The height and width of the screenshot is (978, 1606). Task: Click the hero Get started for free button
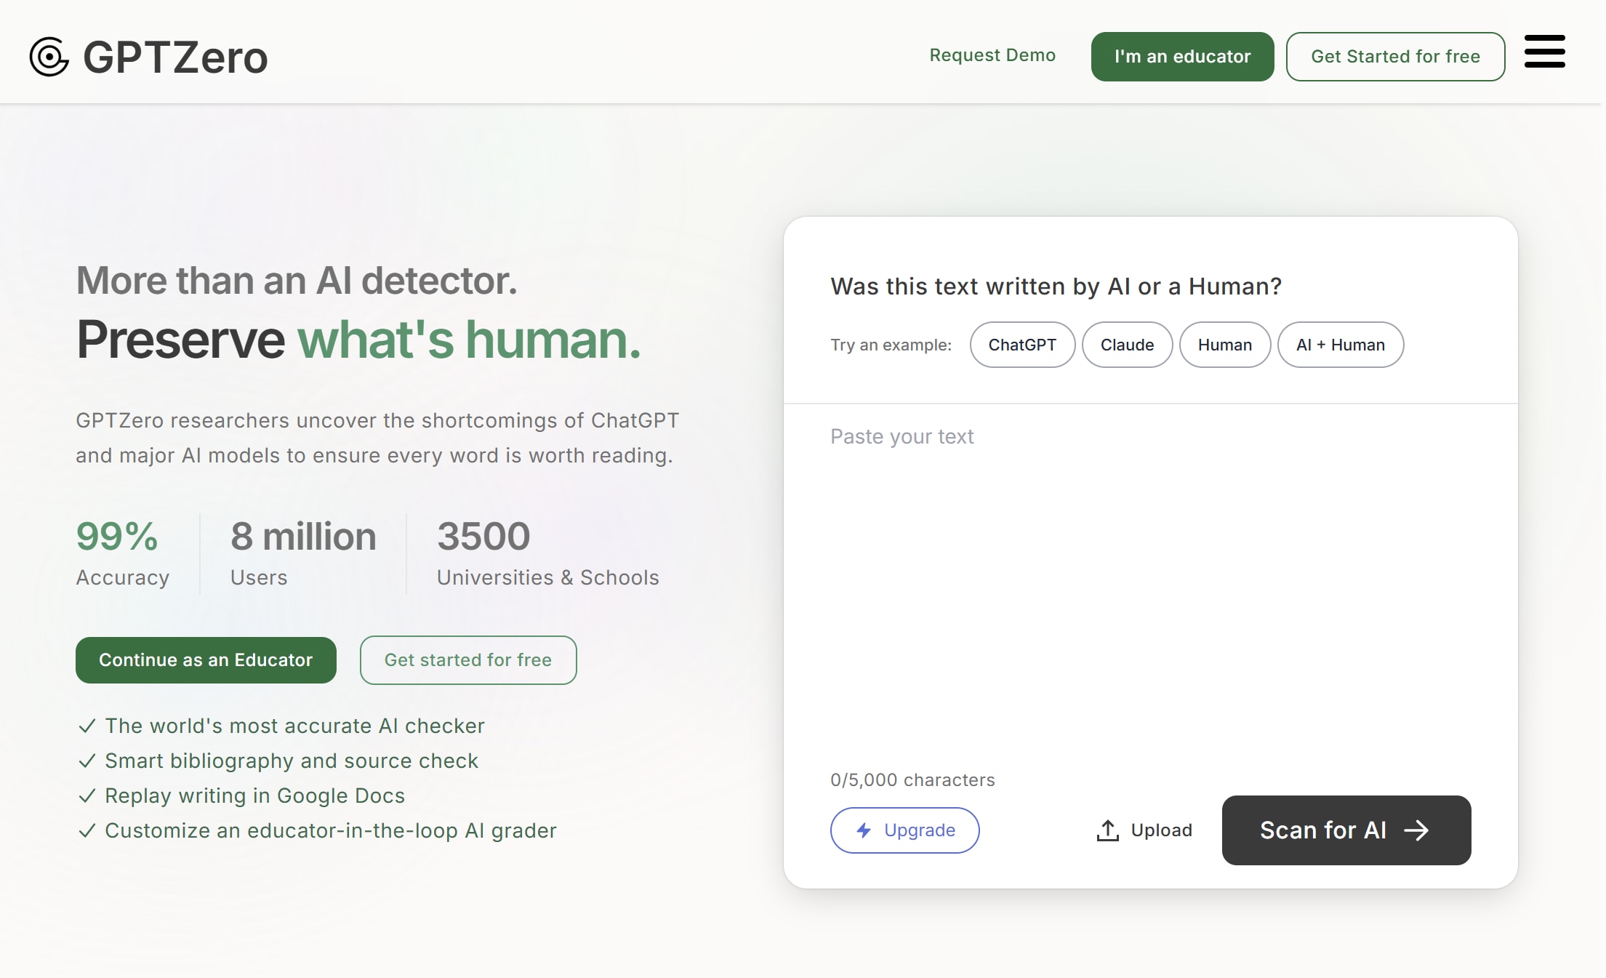pyautogui.click(x=468, y=660)
